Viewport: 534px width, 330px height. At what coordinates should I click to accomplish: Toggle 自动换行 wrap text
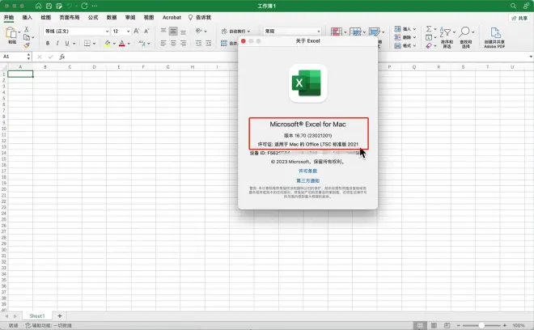235,31
